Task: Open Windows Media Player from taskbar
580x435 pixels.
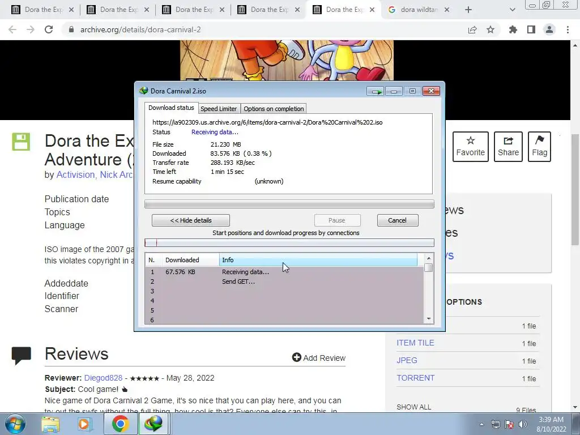Action: pos(84,424)
